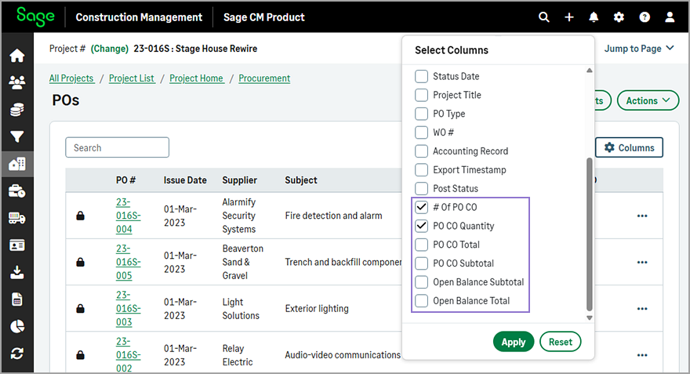Go to Project List breadcrumb
The height and width of the screenshot is (374, 690).
(132, 78)
